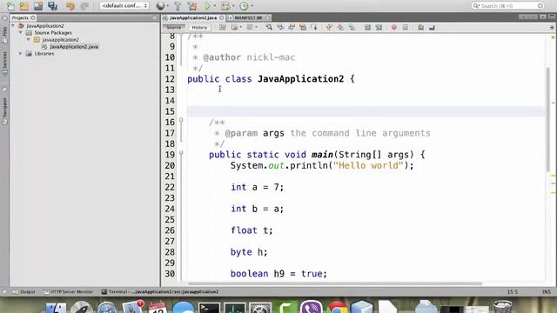
Task: Click the New File icon in the main toolbar
Action: click(x=10, y=6)
